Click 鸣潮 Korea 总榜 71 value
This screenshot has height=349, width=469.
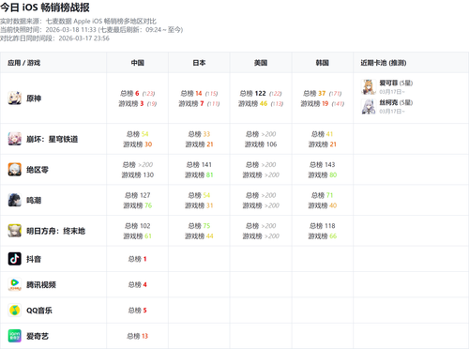(322, 195)
